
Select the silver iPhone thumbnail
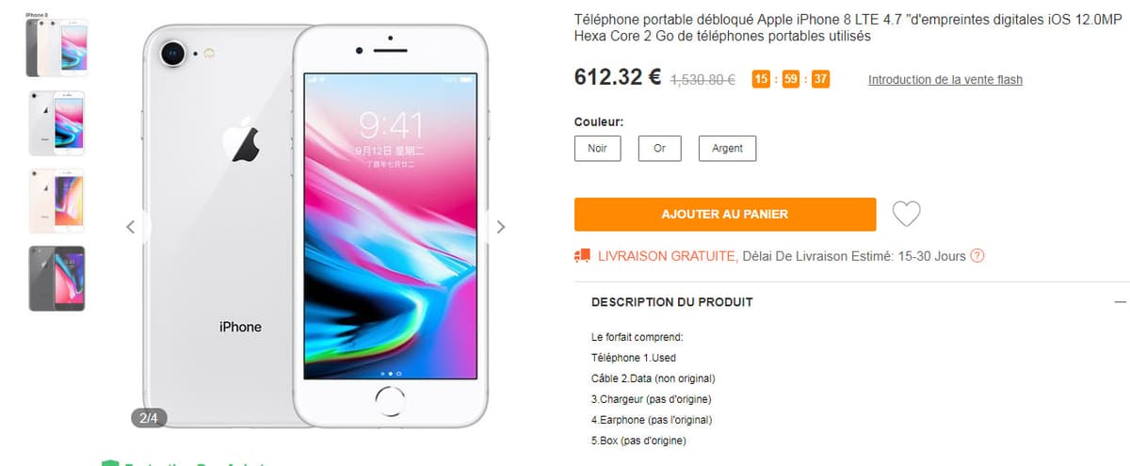click(56, 123)
